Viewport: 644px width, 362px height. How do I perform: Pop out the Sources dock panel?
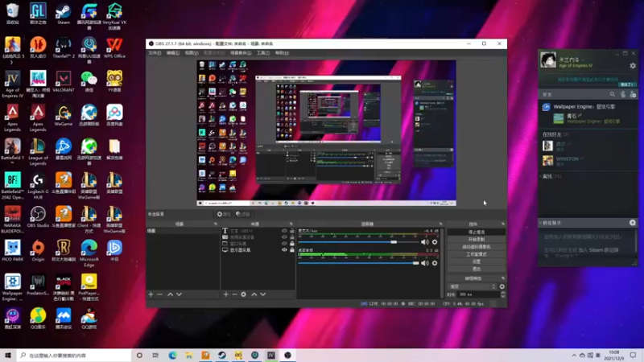tap(291, 224)
